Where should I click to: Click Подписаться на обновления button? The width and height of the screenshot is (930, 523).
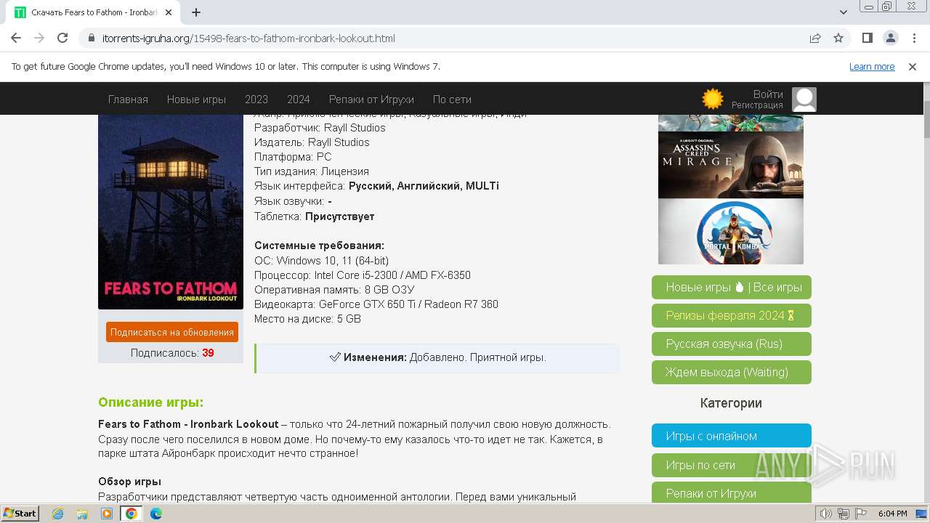click(x=172, y=332)
